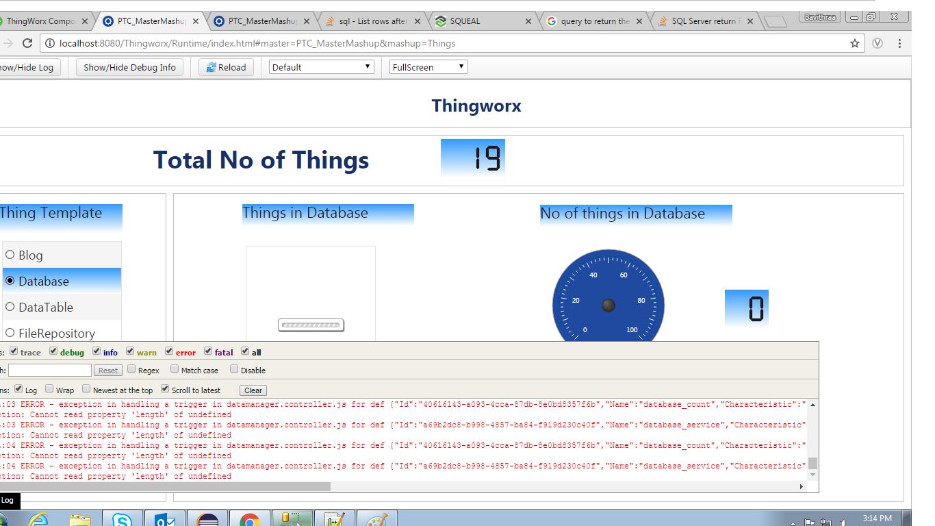Viewport: 935px width, 526px height.
Task: Select the Database radio option
Action: pos(10,281)
